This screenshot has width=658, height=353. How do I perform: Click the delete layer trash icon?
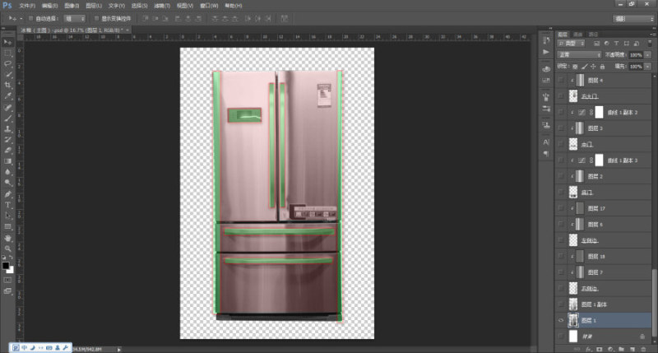click(x=644, y=349)
